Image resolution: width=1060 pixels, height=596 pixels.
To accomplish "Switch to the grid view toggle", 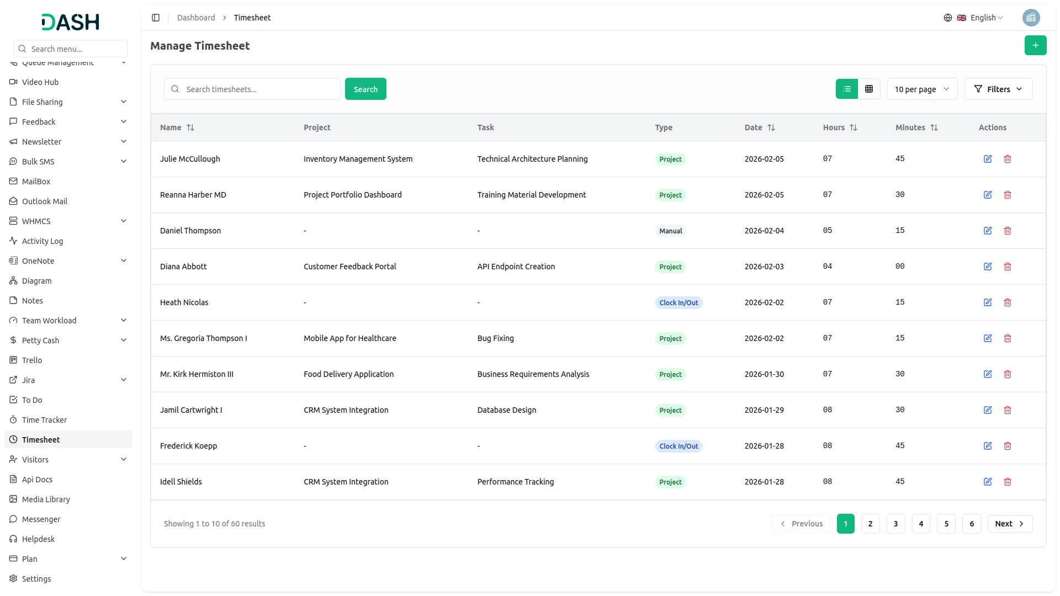I will 868,88.
